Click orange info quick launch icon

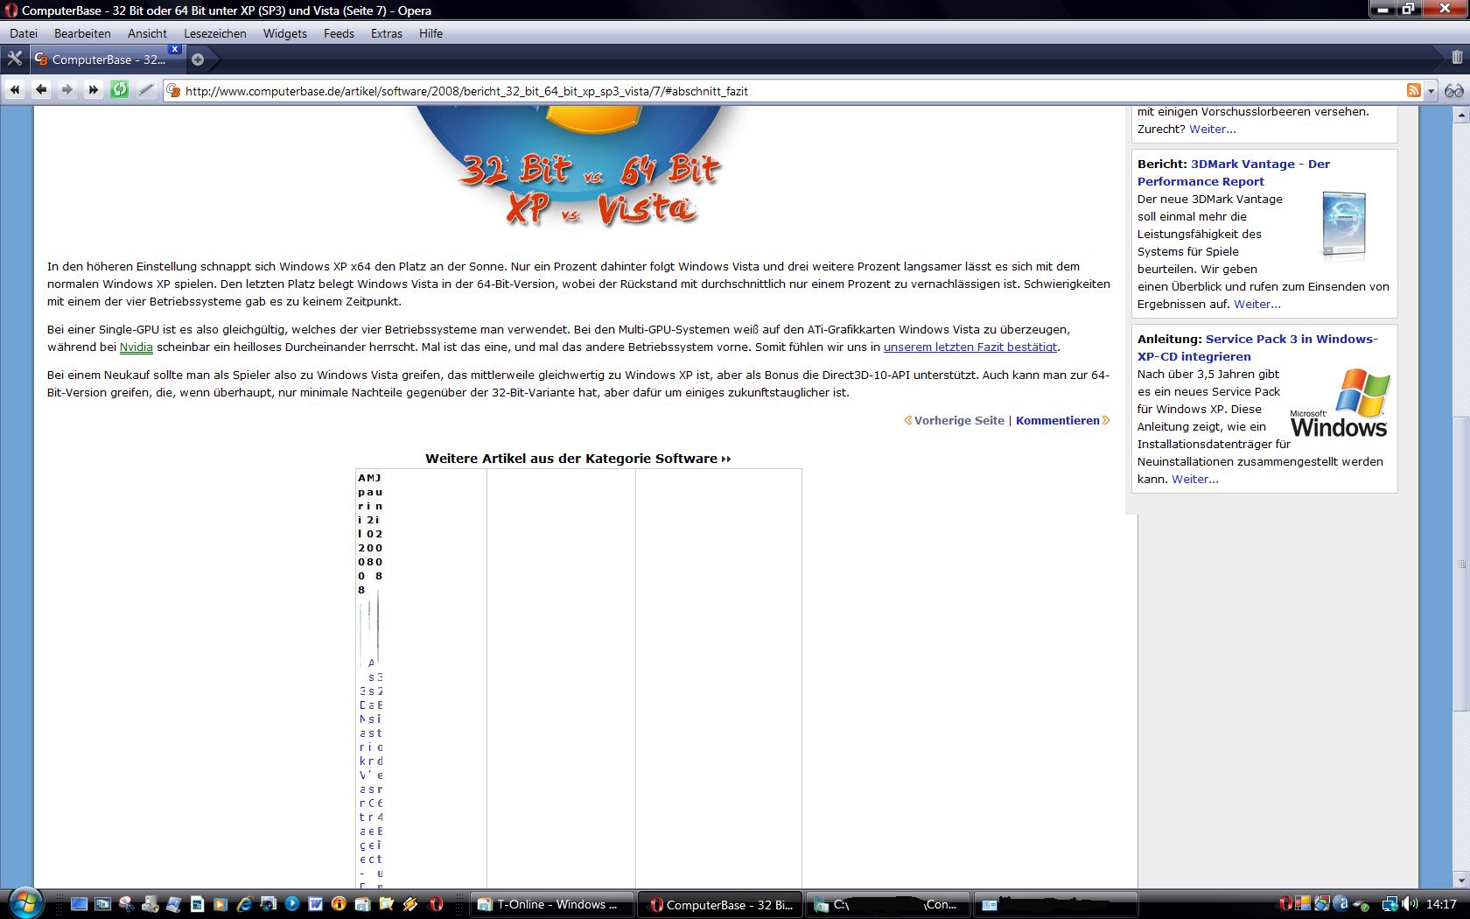point(339,904)
